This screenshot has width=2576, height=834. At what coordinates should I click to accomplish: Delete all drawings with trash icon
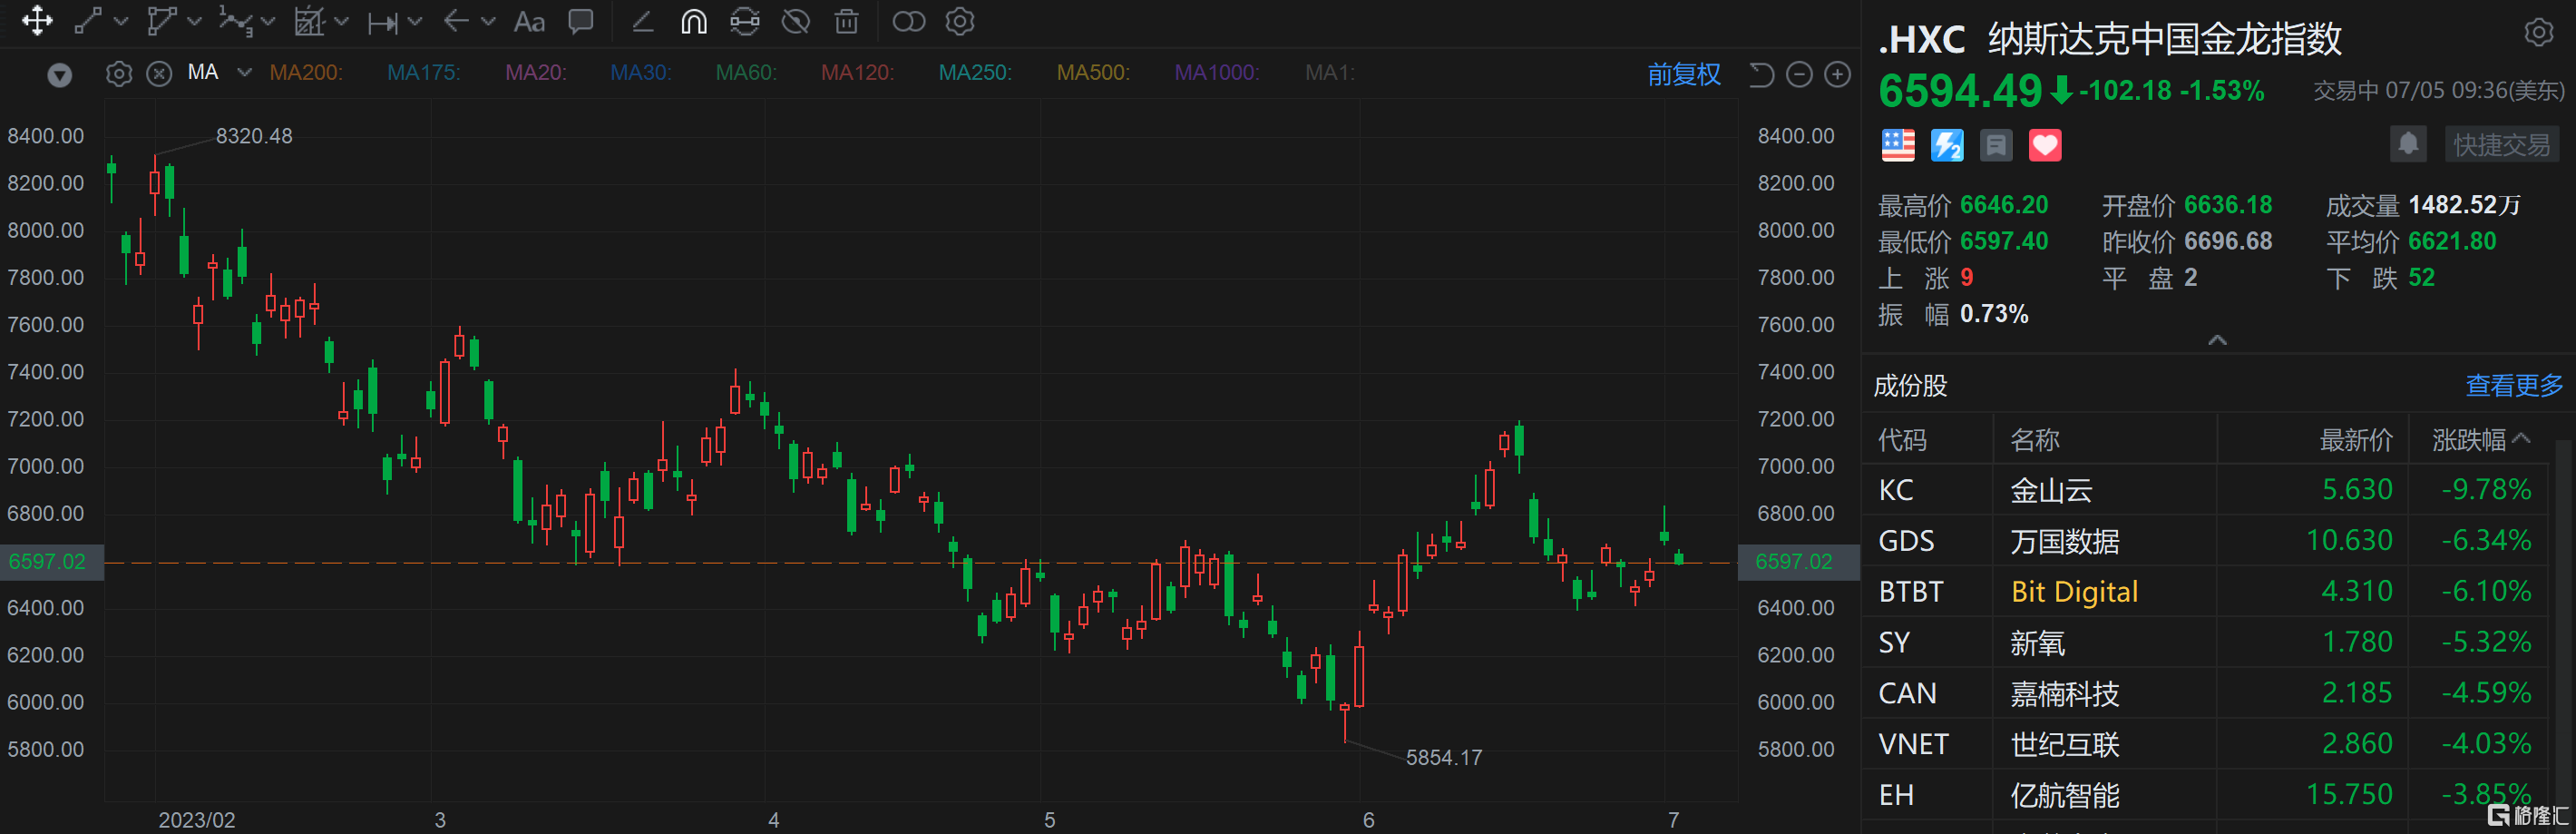[847, 21]
